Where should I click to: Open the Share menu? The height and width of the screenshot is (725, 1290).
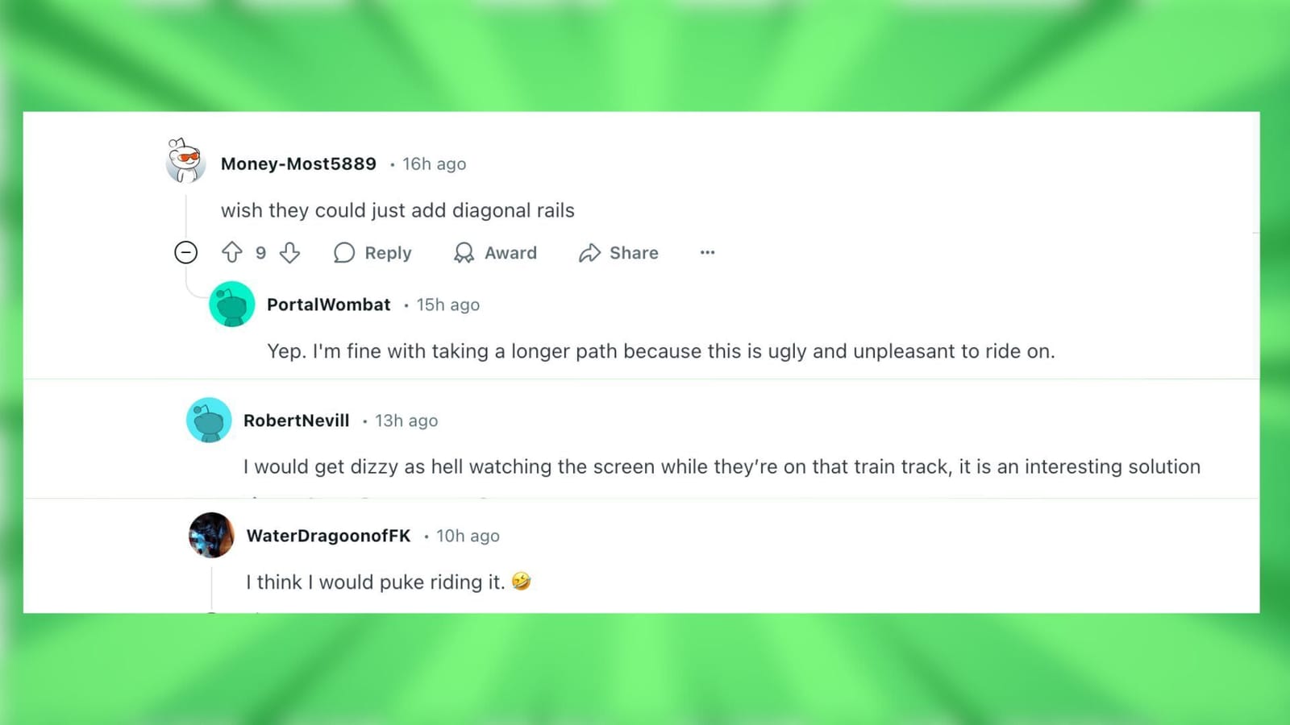[x=618, y=252]
